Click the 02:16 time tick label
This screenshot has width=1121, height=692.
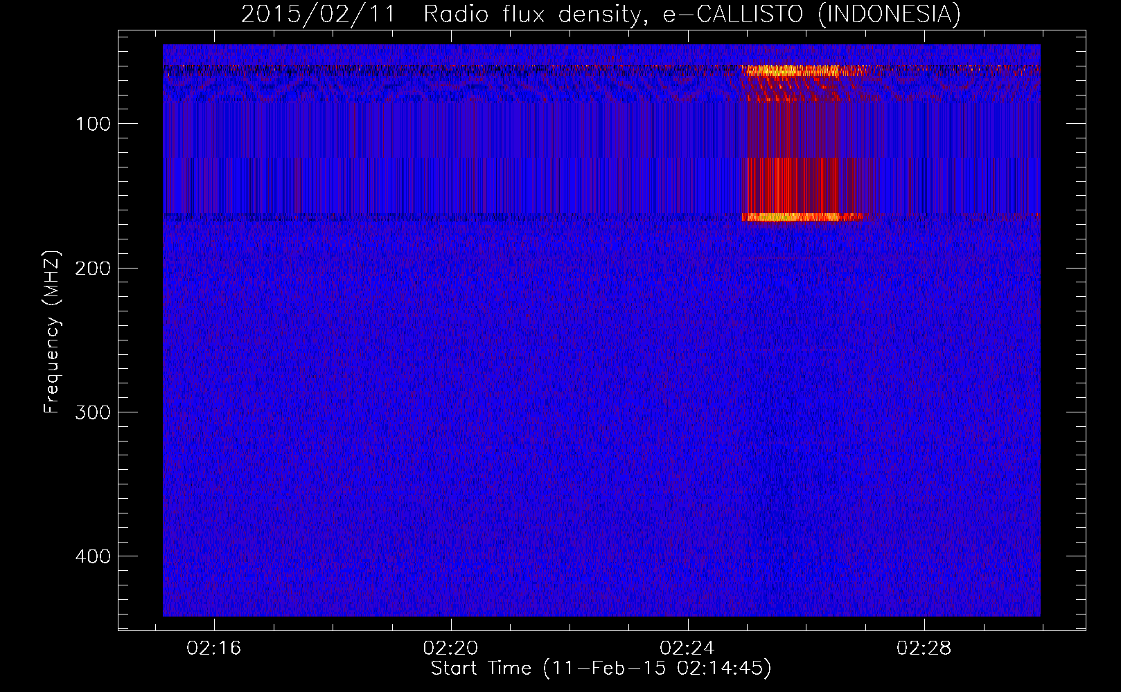pos(214,648)
